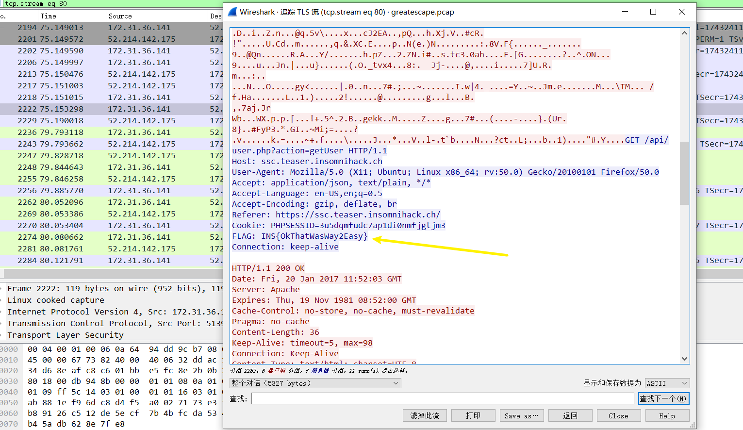Select packet 2217 in the packet list
743x430 pixels.
(x=112, y=85)
